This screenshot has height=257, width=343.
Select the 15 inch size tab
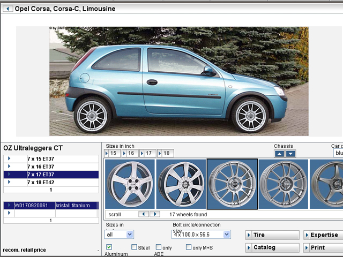click(113, 153)
